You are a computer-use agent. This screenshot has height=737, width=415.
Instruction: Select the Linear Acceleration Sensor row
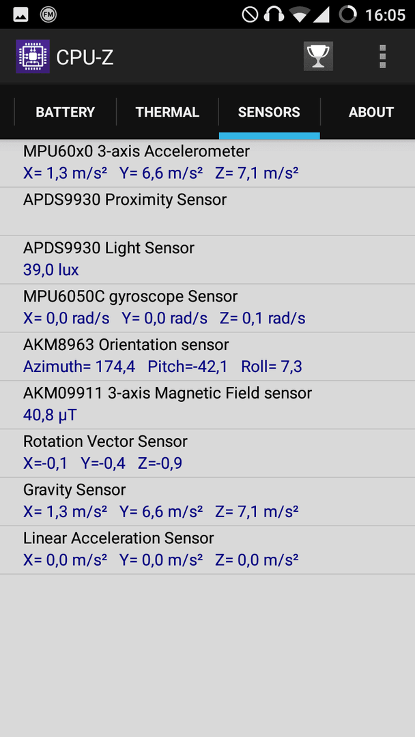coord(207,550)
